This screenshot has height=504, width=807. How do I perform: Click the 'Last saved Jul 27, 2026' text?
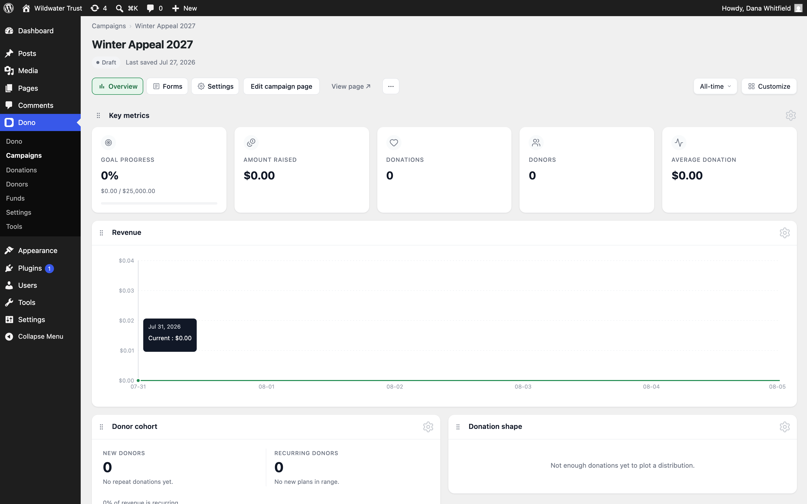coord(160,62)
